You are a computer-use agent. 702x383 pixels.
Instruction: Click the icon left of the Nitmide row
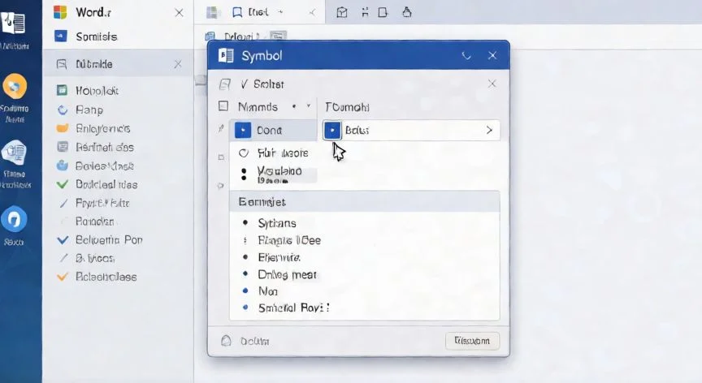62,64
